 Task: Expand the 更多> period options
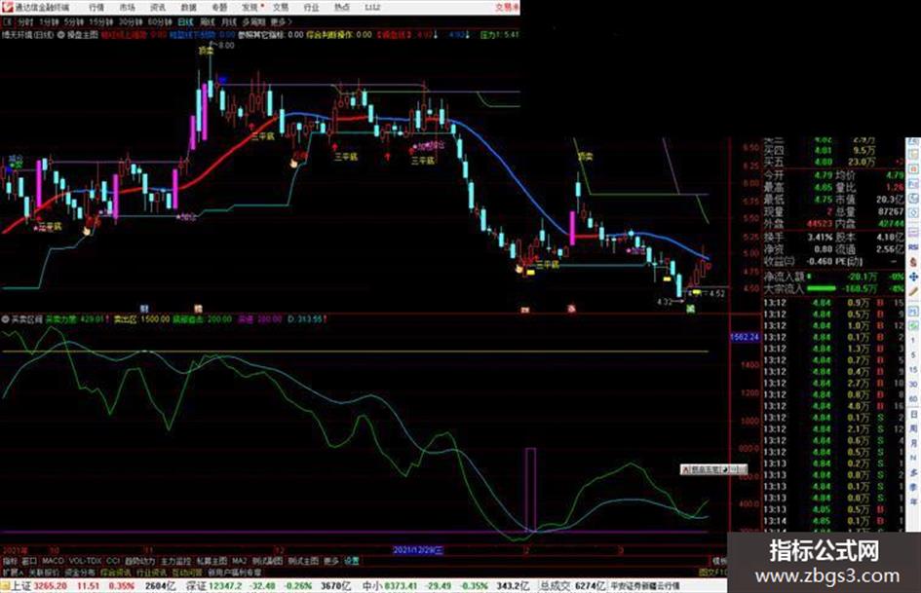coord(281,22)
